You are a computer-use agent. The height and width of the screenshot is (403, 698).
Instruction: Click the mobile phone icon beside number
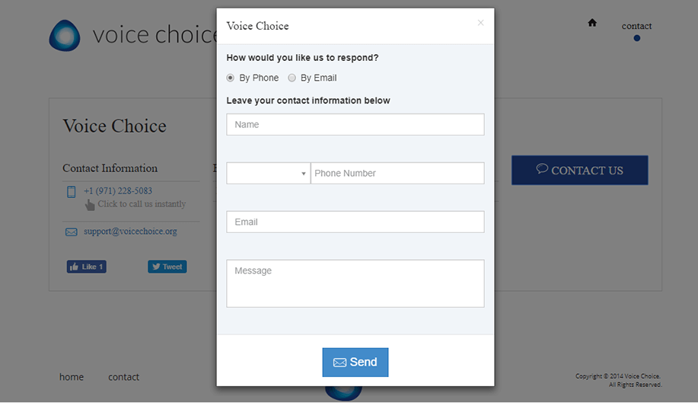(x=72, y=192)
